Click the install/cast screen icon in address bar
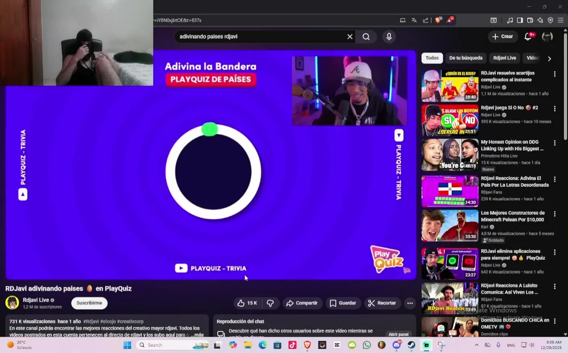 [403, 20]
